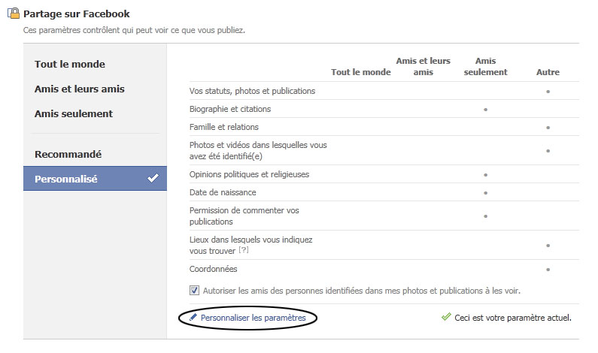Click the Autre dot for Coordonnées row
The height and width of the screenshot is (353, 598).
[548, 269]
